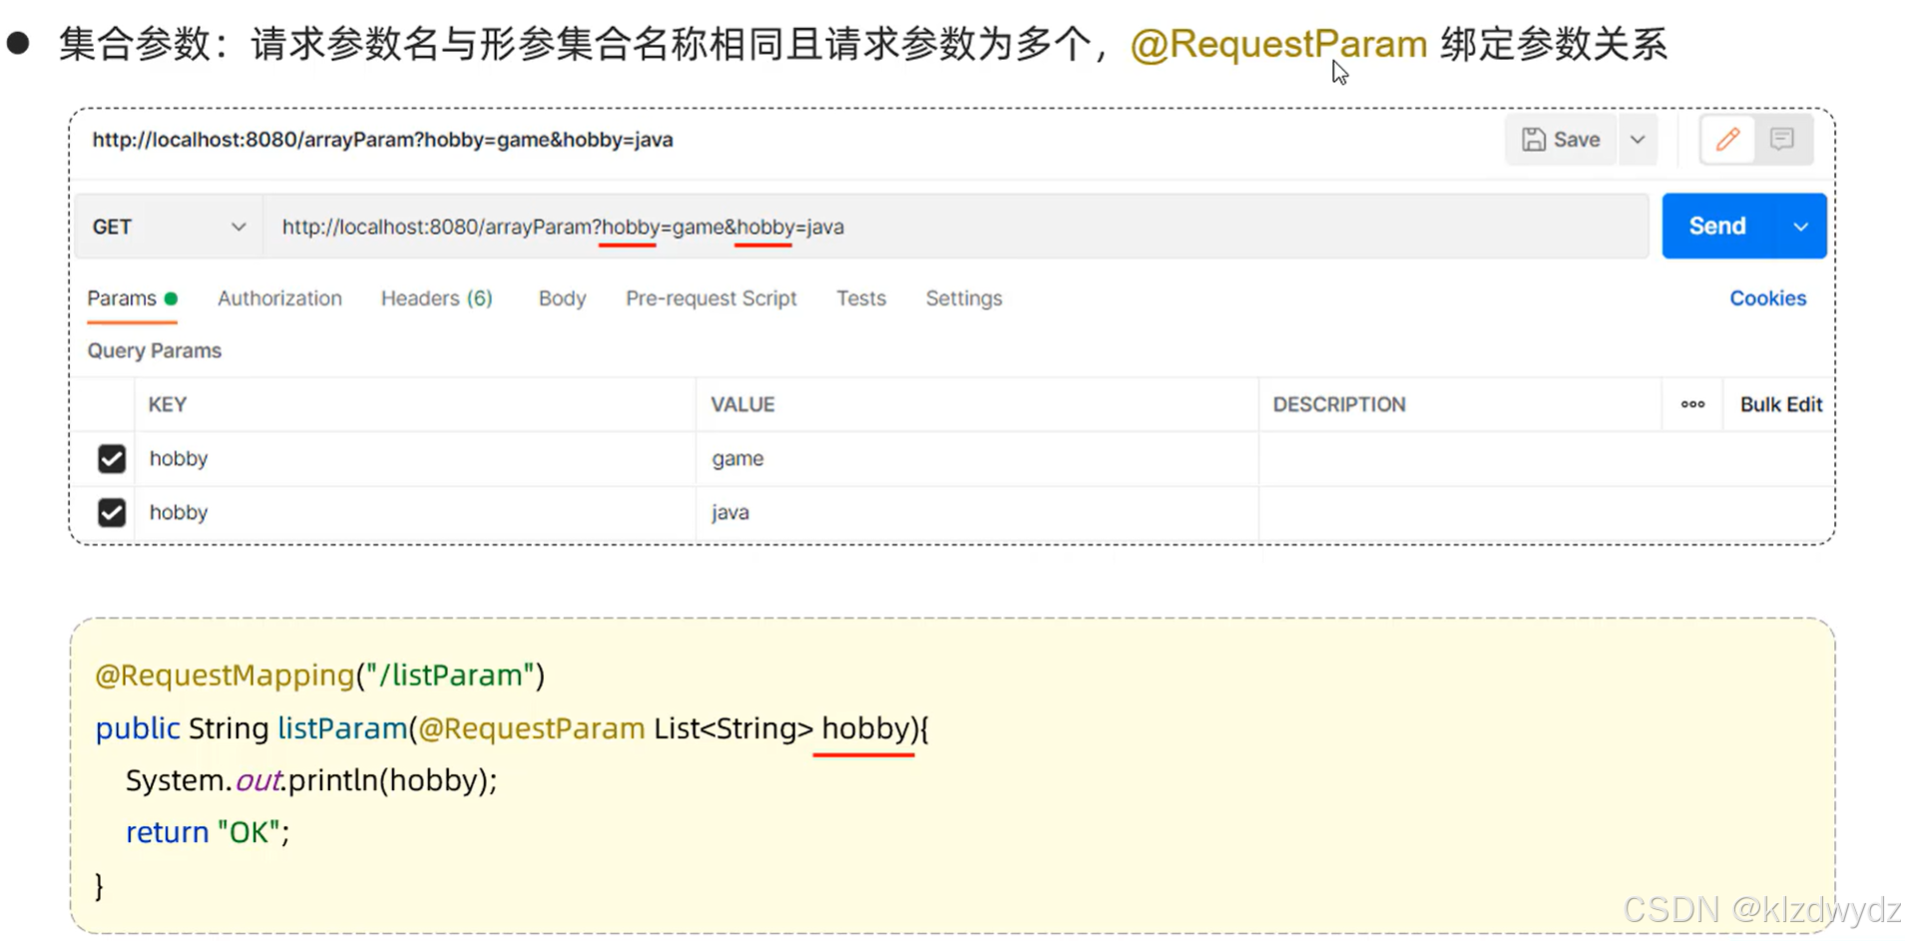Screen dimensions: 1905x941
Task: Switch to the Body tab
Action: click(562, 297)
